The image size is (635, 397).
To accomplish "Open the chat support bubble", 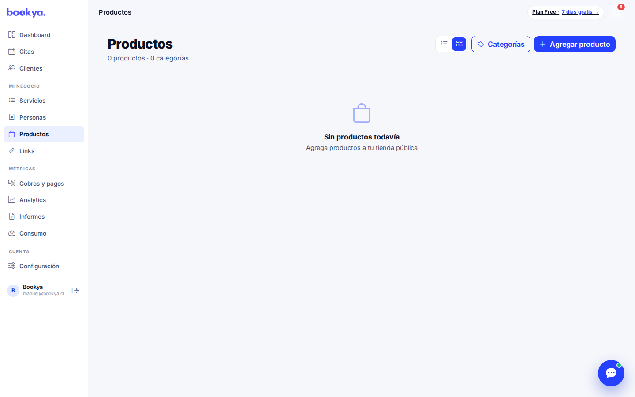I will coord(611,373).
